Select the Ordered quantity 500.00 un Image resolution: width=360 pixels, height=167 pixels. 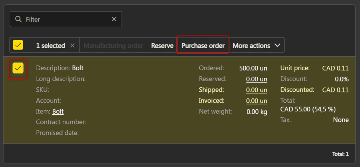[x=253, y=68]
